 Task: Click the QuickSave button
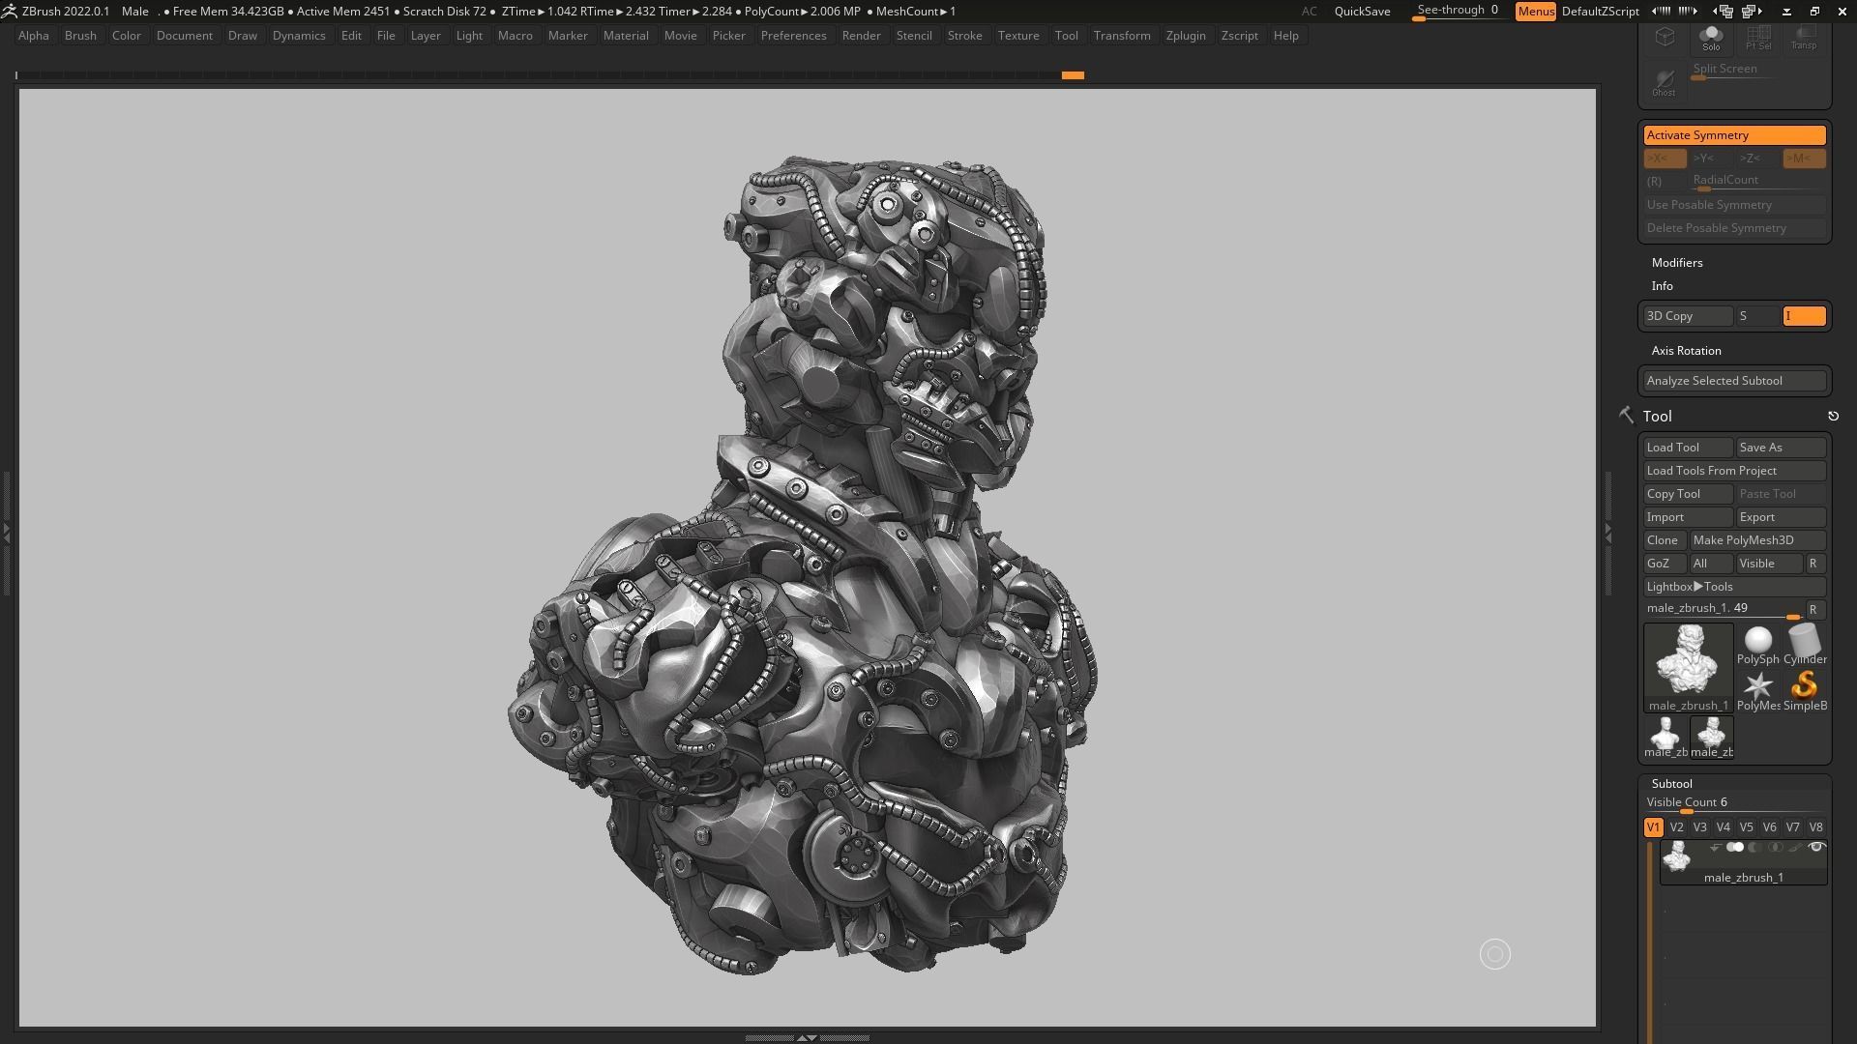tap(1362, 12)
